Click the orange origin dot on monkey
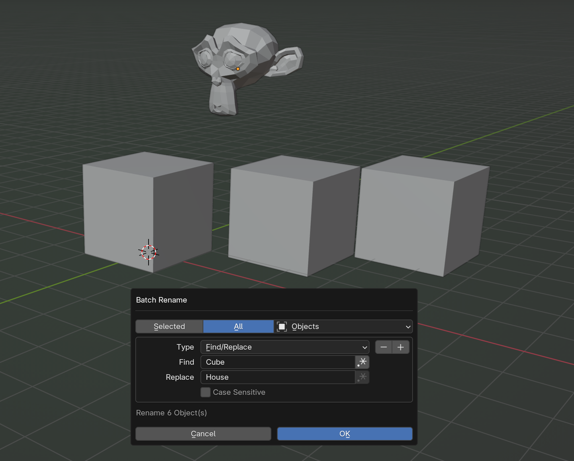This screenshot has height=461, width=574. point(238,69)
